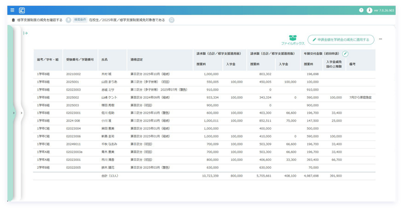Screen dimensions: 403x210
Task: Click the 933,334 tuition cell
Action: [213, 97]
